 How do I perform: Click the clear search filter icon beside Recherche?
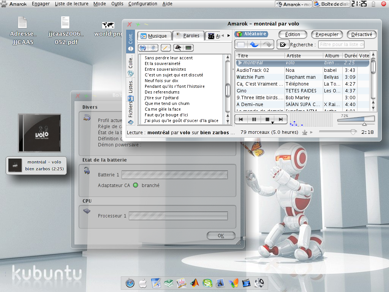pyautogui.click(x=283, y=44)
